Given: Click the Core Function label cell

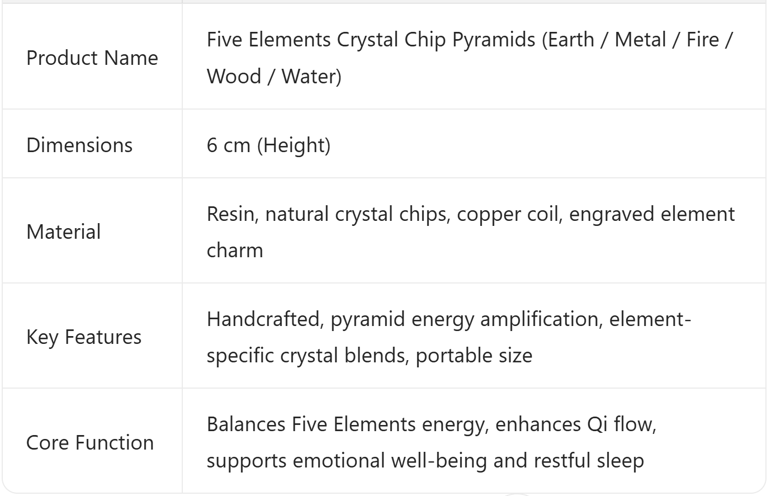Looking at the screenshot, I should point(90,442).
